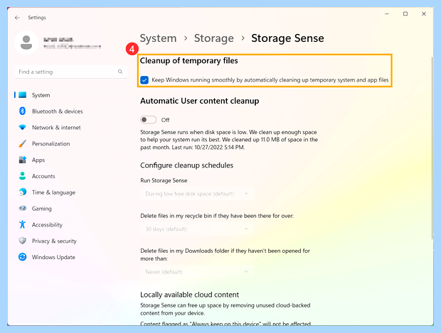Close the Settings window
The height and width of the screenshot is (333, 441).
click(x=424, y=13)
